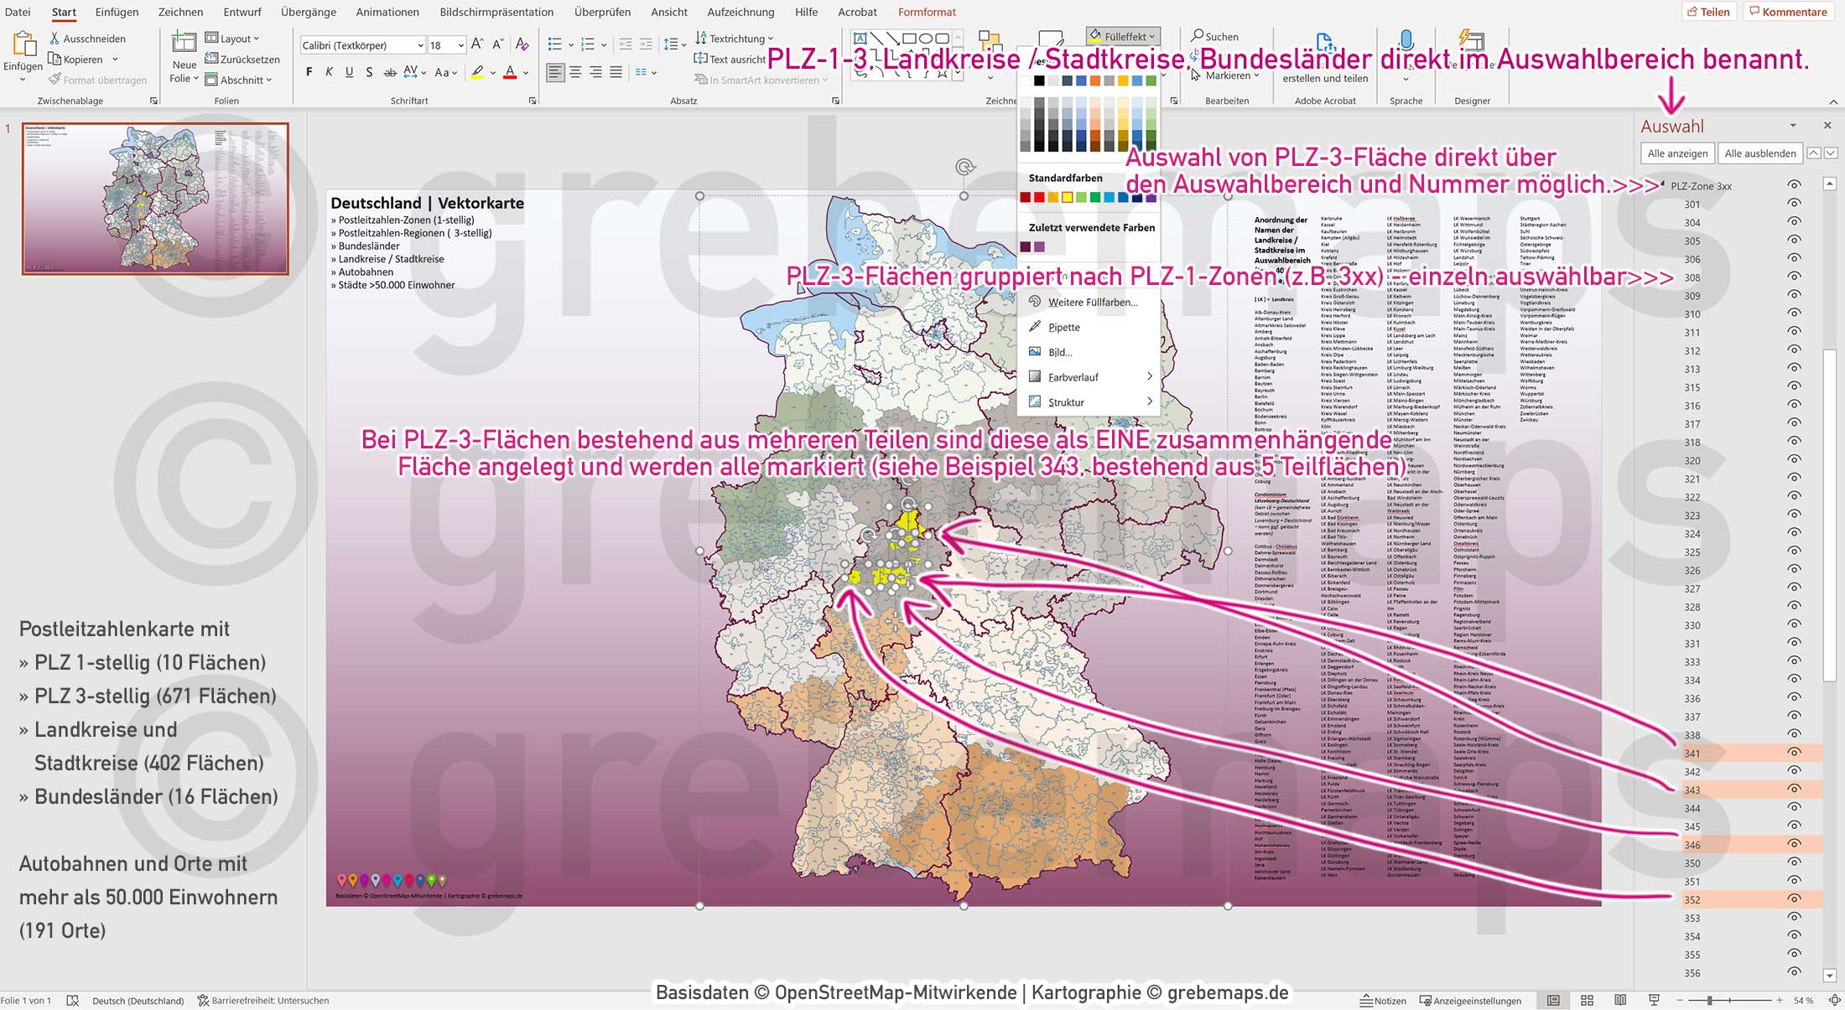Click the Textmarkerfarbe highlighter icon
This screenshot has width=1845, height=1010.
(476, 73)
